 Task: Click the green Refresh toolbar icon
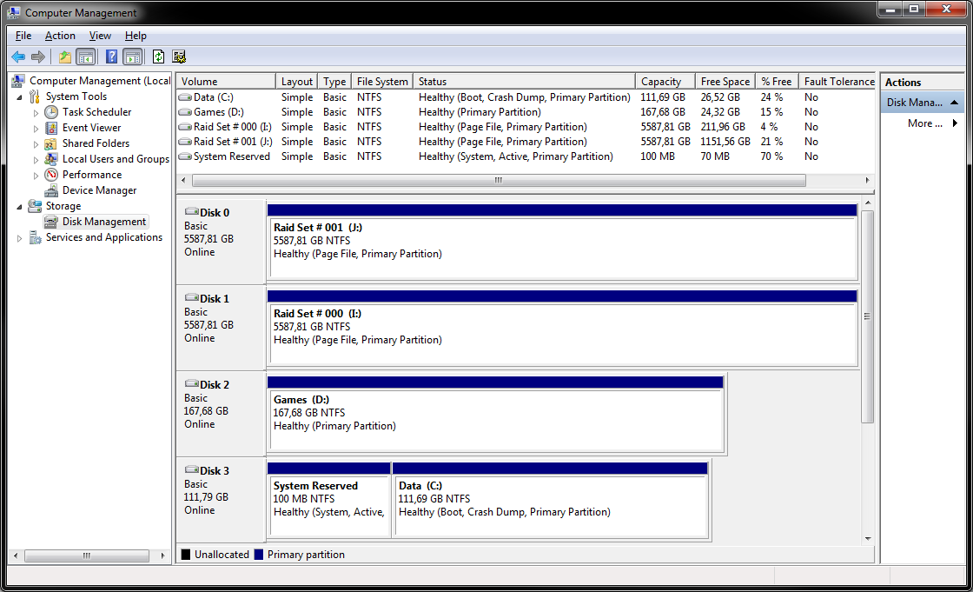[158, 57]
